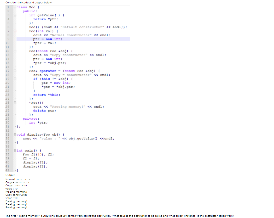The height and width of the screenshot is (218, 274).
Task: Collapse the display function definition fold
Action: (15, 134)
